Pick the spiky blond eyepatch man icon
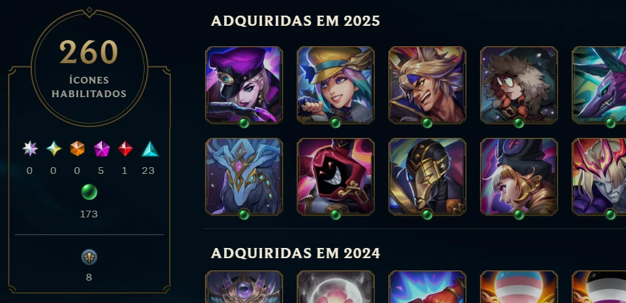 [427, 85]
